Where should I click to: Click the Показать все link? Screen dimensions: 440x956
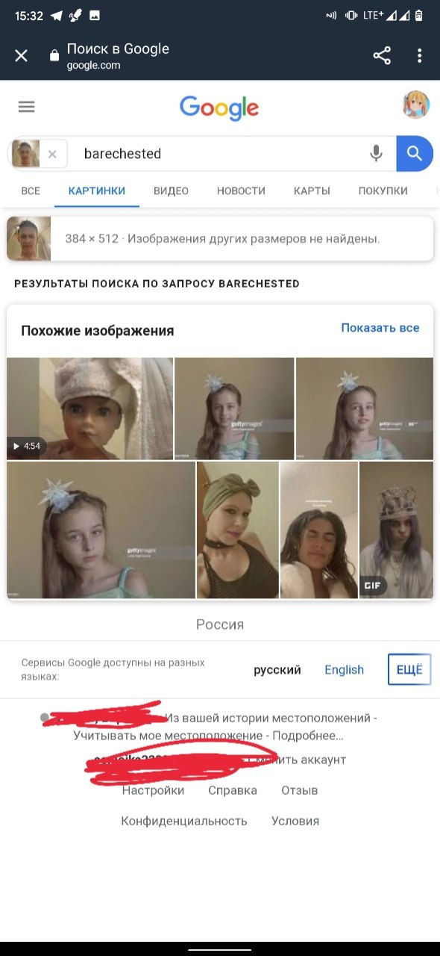tap(380, 328)
